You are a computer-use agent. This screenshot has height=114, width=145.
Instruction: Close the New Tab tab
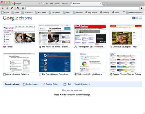pos(100,4)
